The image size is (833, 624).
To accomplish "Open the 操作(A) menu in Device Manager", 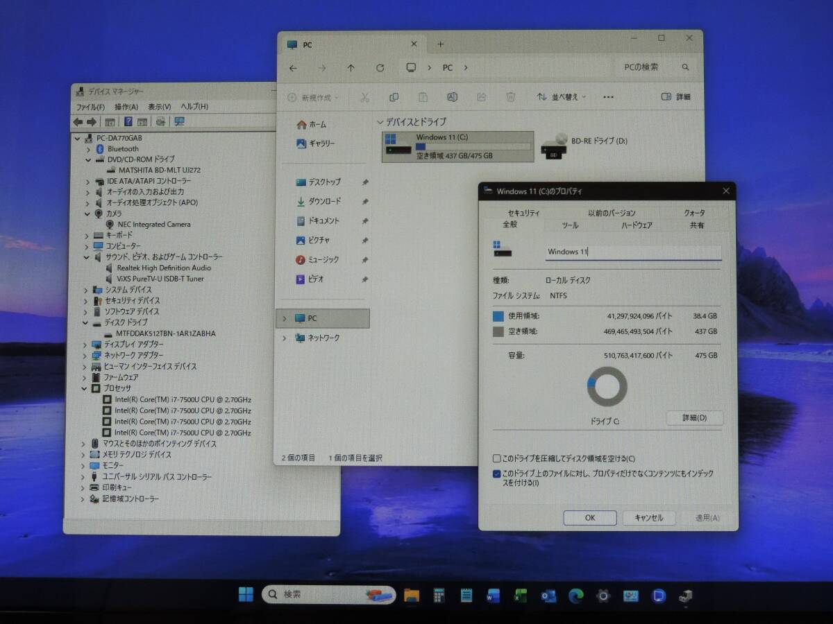I will 126,107.
